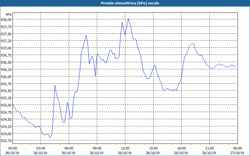Click the '00:00' time label above 26/10/19
Screen dimensions: 250x156
[12, 149]
